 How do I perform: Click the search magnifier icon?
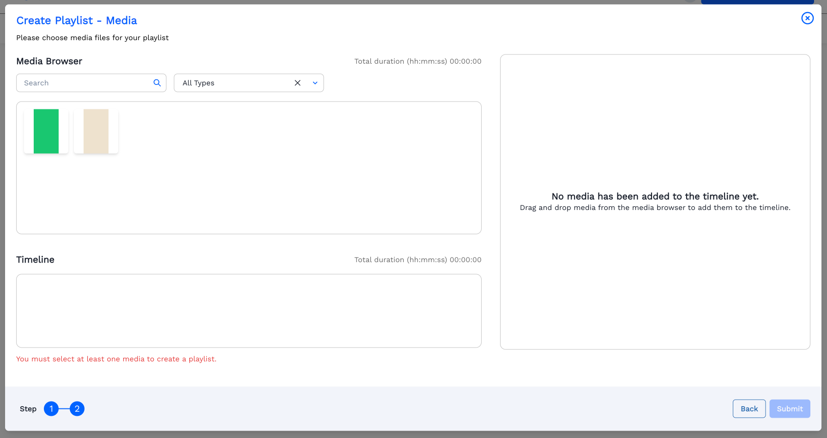coord(157,83)
